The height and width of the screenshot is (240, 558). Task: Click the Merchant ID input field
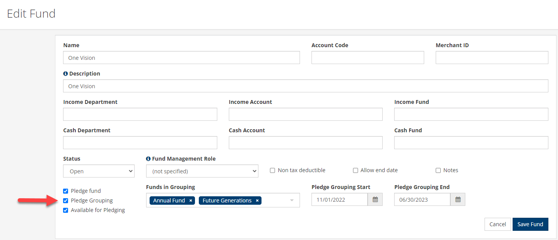(x=491, y=57)
